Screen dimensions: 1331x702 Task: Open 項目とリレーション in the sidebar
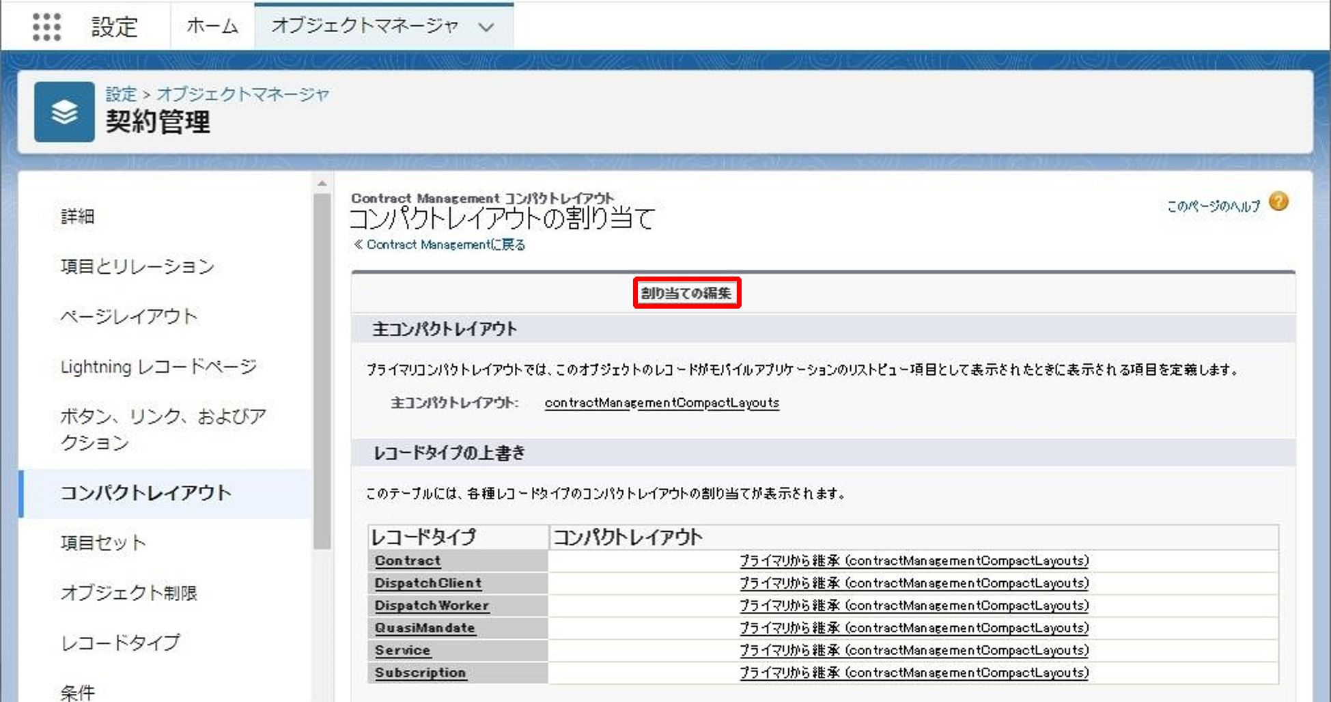pyautogui.click(x=137, y=266)
